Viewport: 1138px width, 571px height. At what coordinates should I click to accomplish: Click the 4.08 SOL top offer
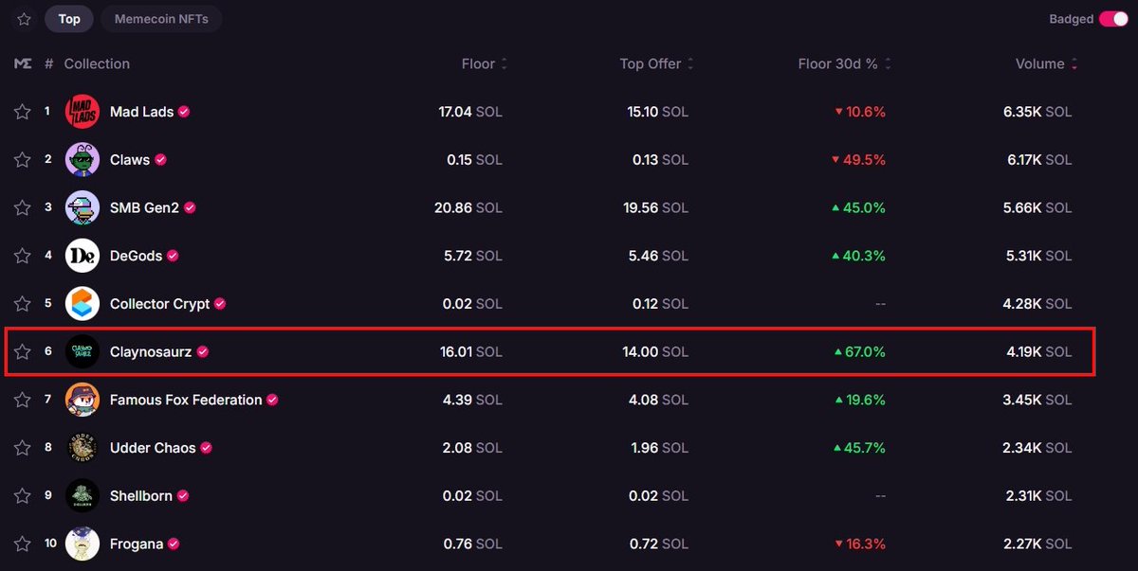coord(659,400)
